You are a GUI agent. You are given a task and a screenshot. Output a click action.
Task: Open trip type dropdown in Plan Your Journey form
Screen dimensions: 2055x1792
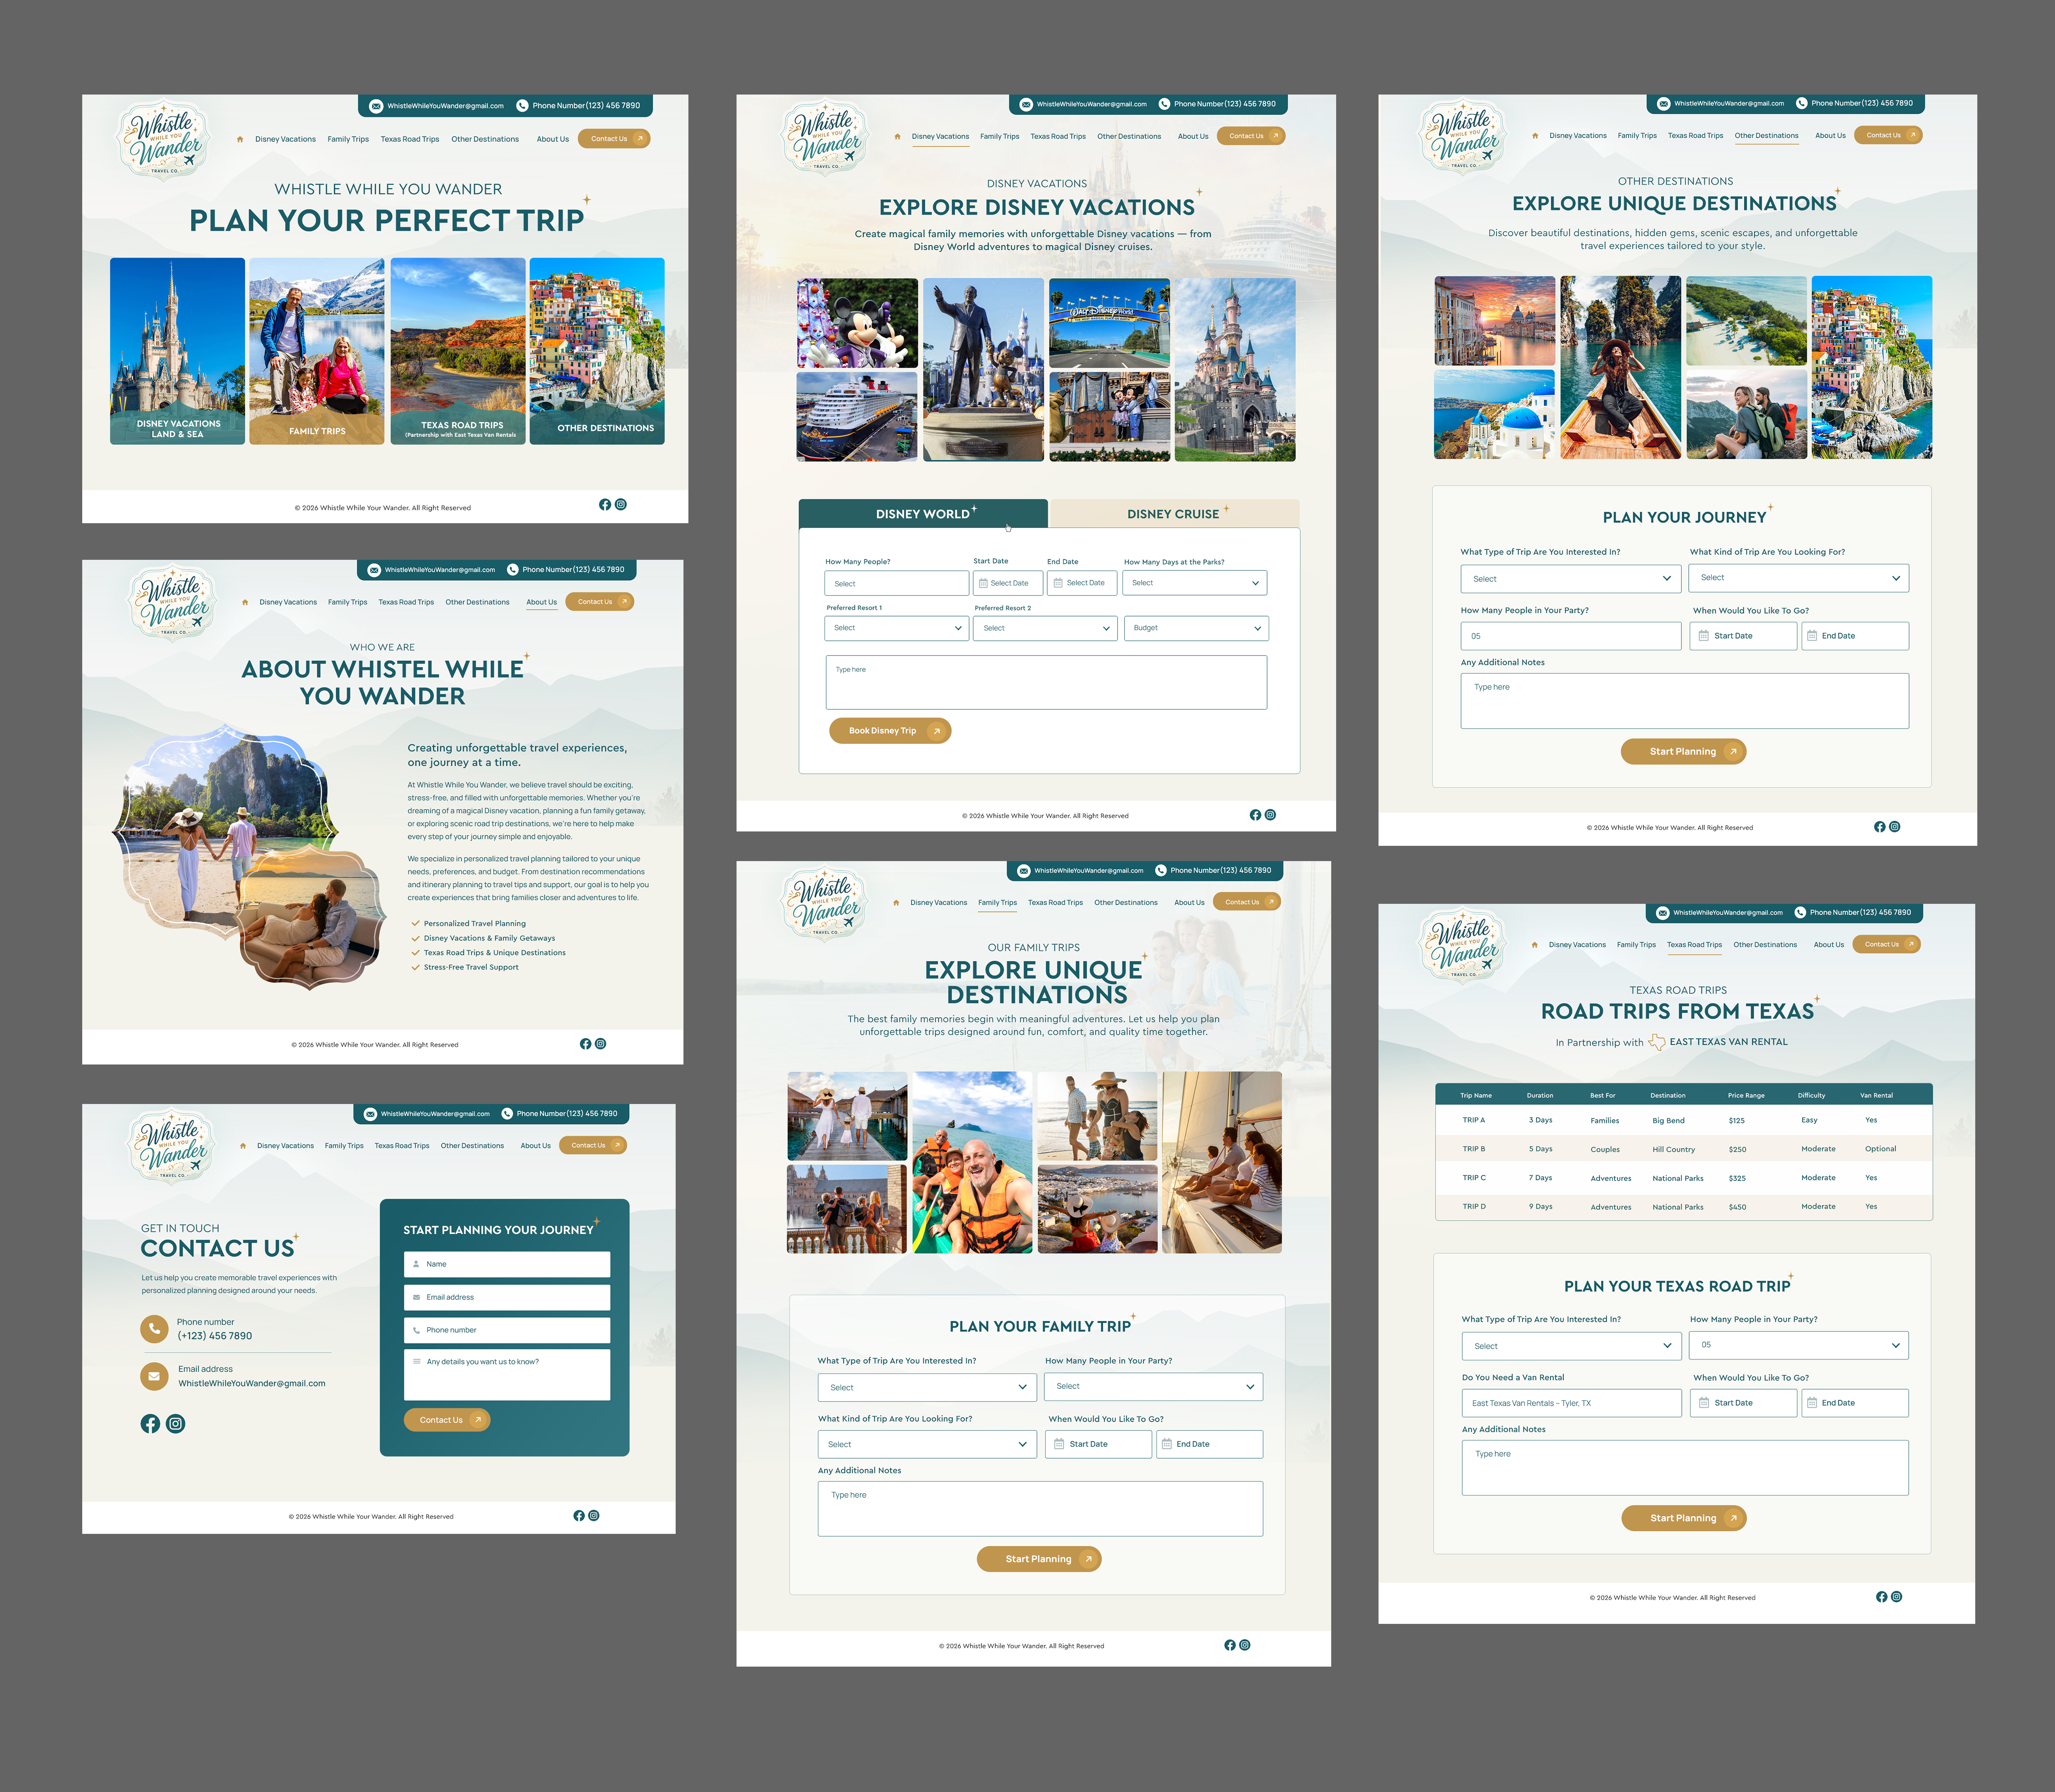(1571, 579)
